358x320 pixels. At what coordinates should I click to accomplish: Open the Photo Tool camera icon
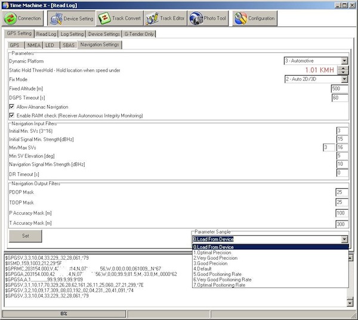[196, 18]
